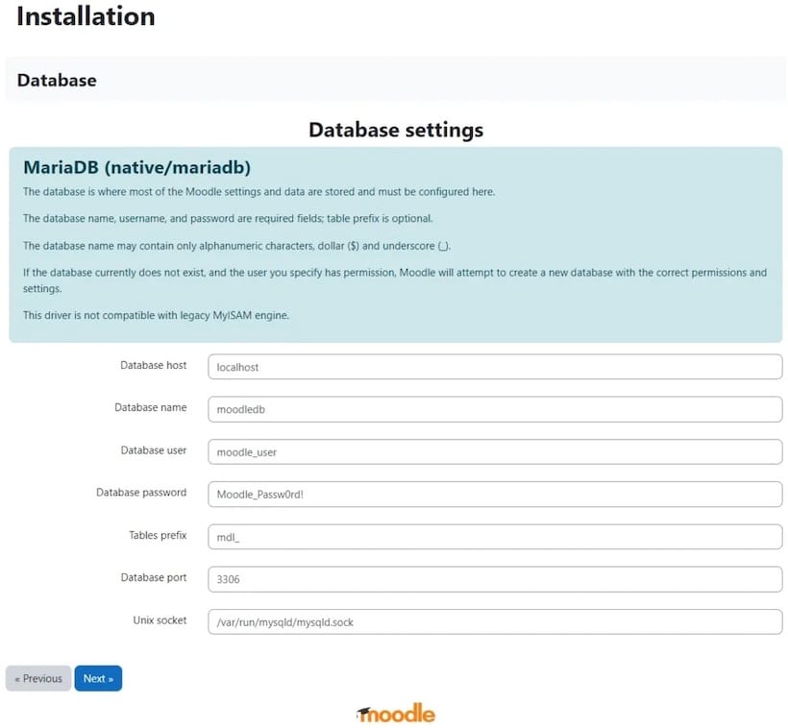Click the required fields description sentence
The image size is (788, 728).
point(228,219)
